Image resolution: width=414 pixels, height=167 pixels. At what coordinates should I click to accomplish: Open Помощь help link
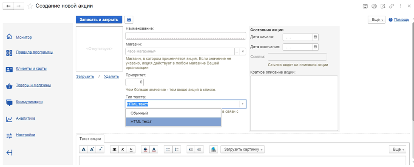[x=402, y=20]
